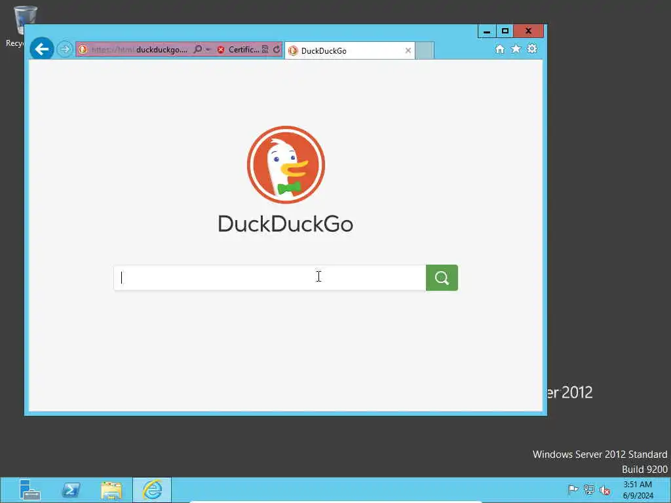
Task: Click the red certificate error icon
Action: click(221, 50)
